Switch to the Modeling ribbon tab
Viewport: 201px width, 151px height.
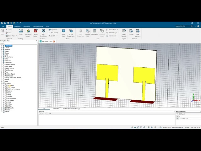point(17,26)
